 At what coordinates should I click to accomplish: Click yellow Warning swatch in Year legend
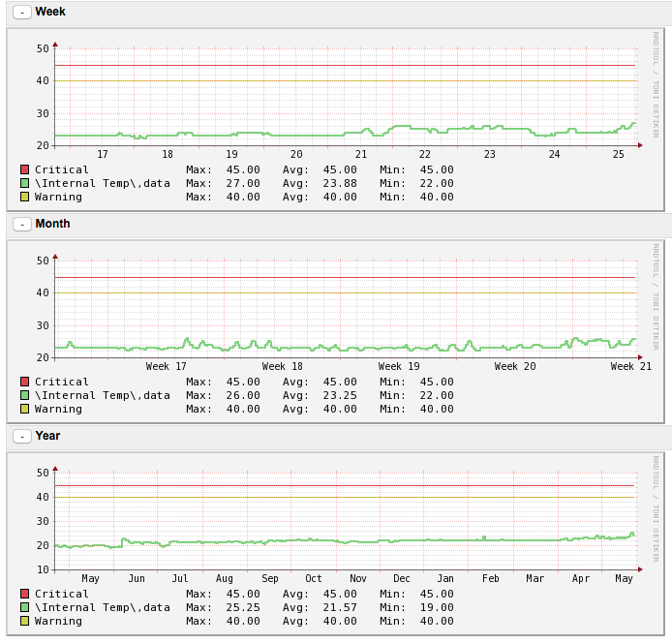[24, 622]
